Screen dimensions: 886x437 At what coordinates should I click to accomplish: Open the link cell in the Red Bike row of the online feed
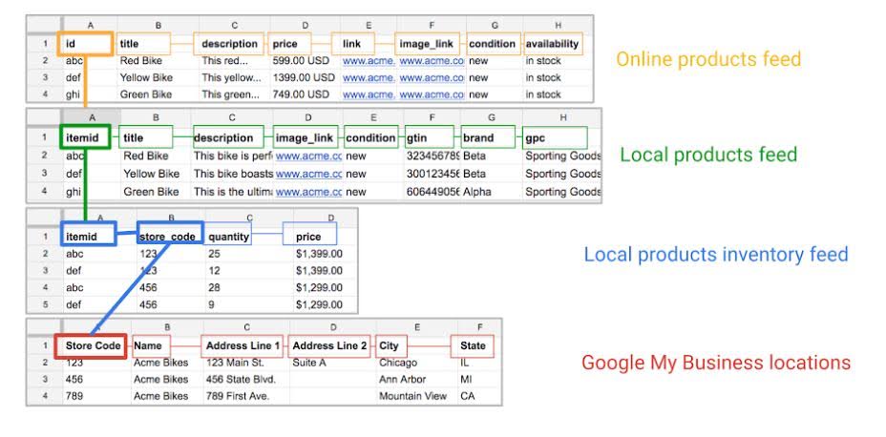coord(368,61)
